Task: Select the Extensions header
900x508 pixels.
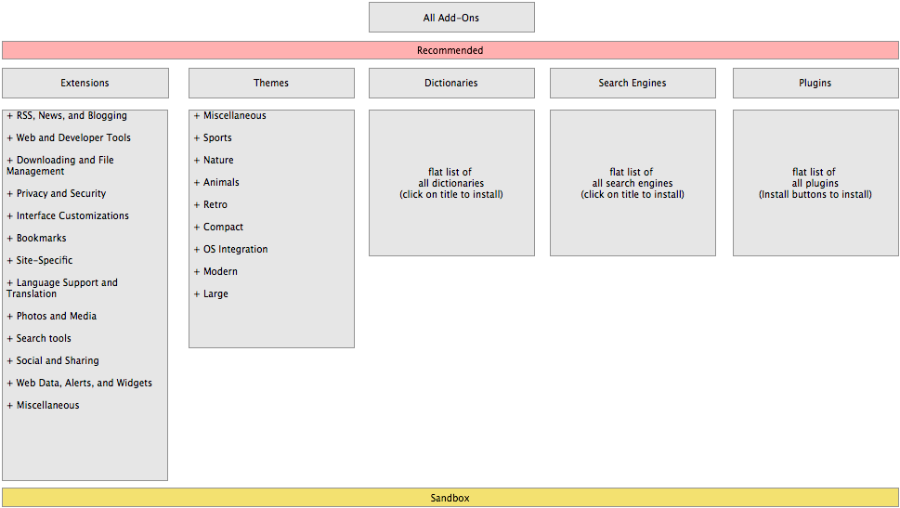Action: (x=85, y=83)
